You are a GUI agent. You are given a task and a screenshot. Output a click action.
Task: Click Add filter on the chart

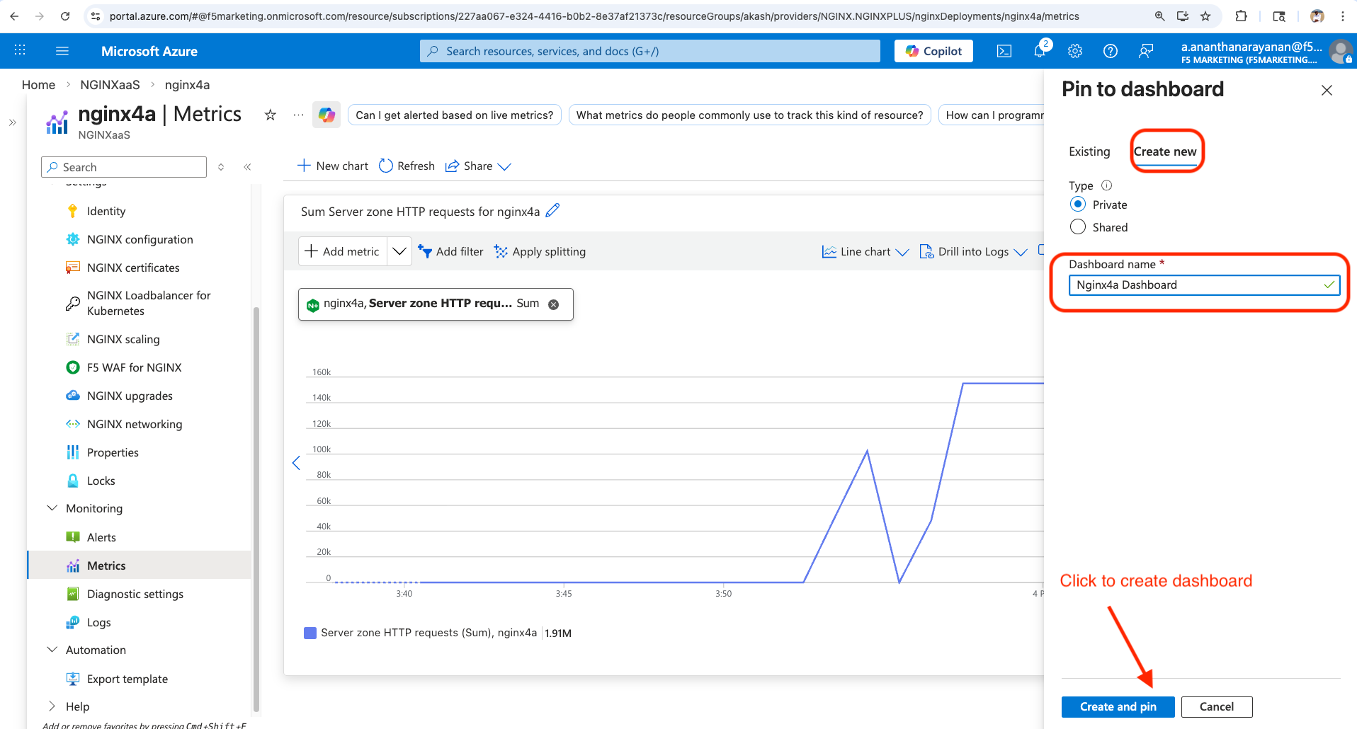click(x=451, y=251)
